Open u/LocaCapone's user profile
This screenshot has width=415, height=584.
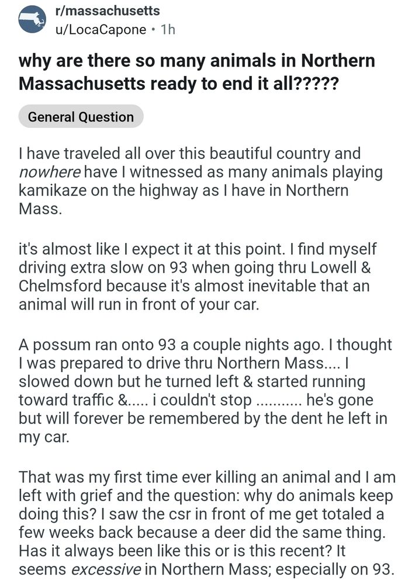[101, 29]
